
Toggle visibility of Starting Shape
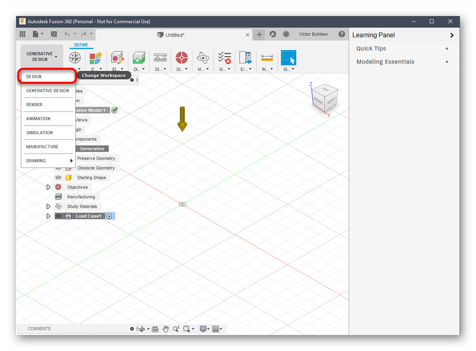point(59,178)
